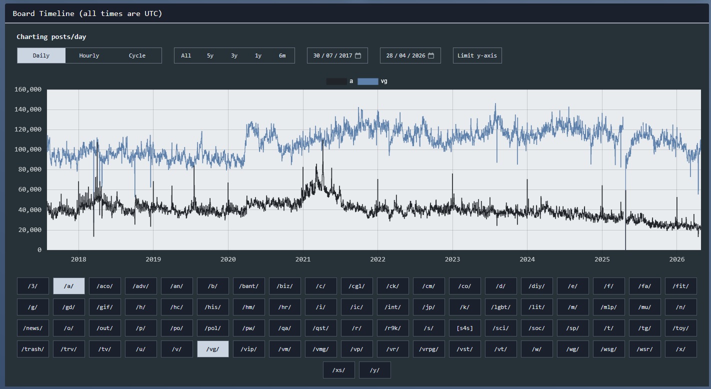The image size is (711, 389).
Task: Add the /lgbt/ board to chart
Action: coord(501,307)
